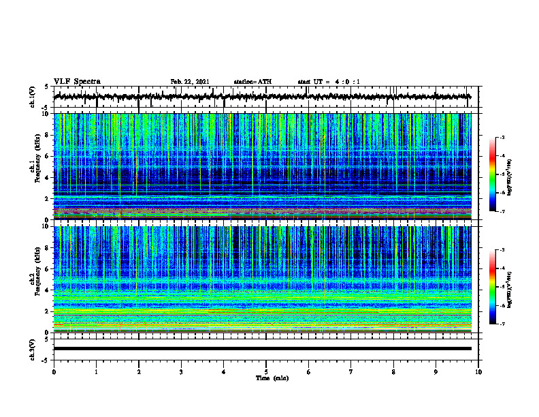Select the ch.1 colorbar log(PSD) label
Screen dimensions: 539x417
click(x=509, y=178)
